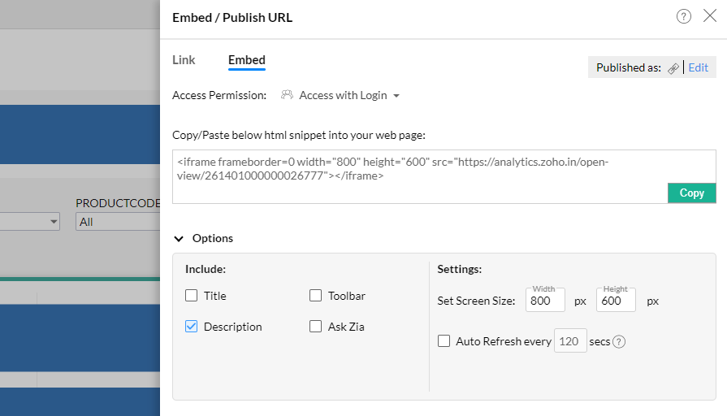Uncheck the Description checkbox
The width and height of the screenshot is (727, 416).
point(192,327)
